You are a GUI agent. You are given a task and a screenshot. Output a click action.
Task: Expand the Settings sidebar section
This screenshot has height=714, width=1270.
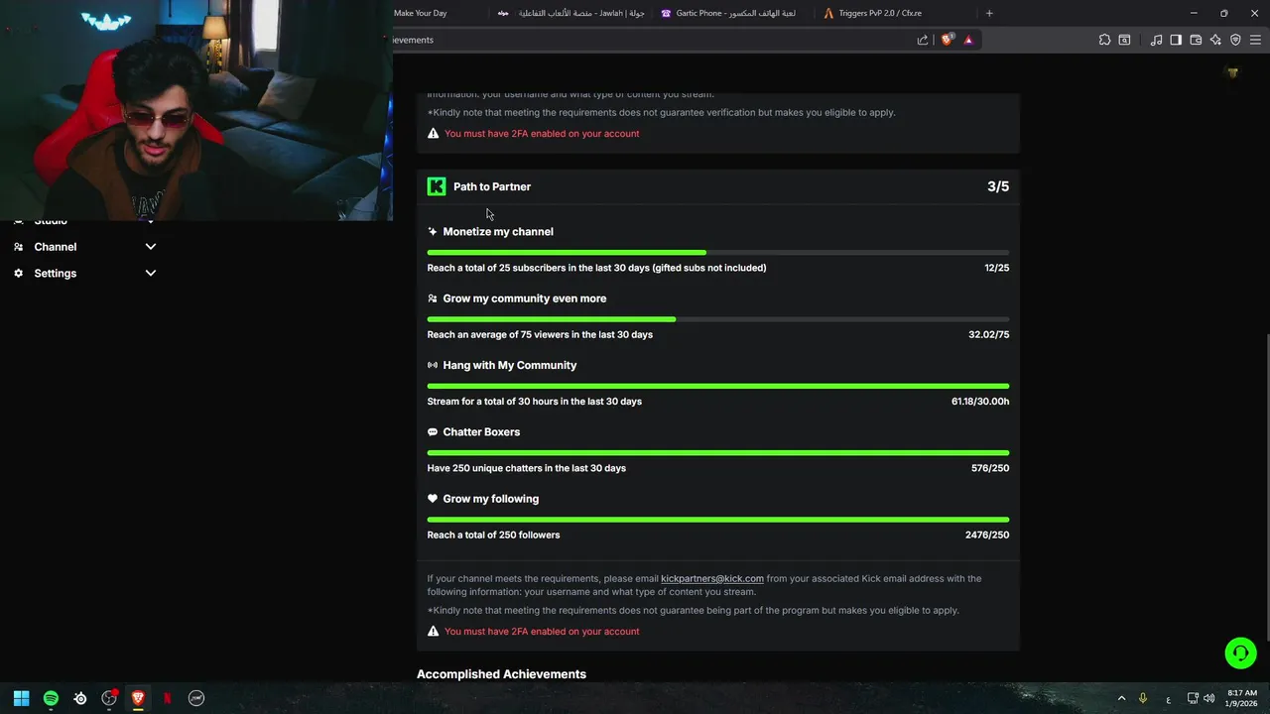(x=151, y=273)
